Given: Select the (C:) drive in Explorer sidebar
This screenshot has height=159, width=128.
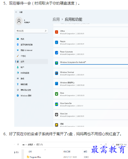Looking at the screenshot, I should pos(16,152).
